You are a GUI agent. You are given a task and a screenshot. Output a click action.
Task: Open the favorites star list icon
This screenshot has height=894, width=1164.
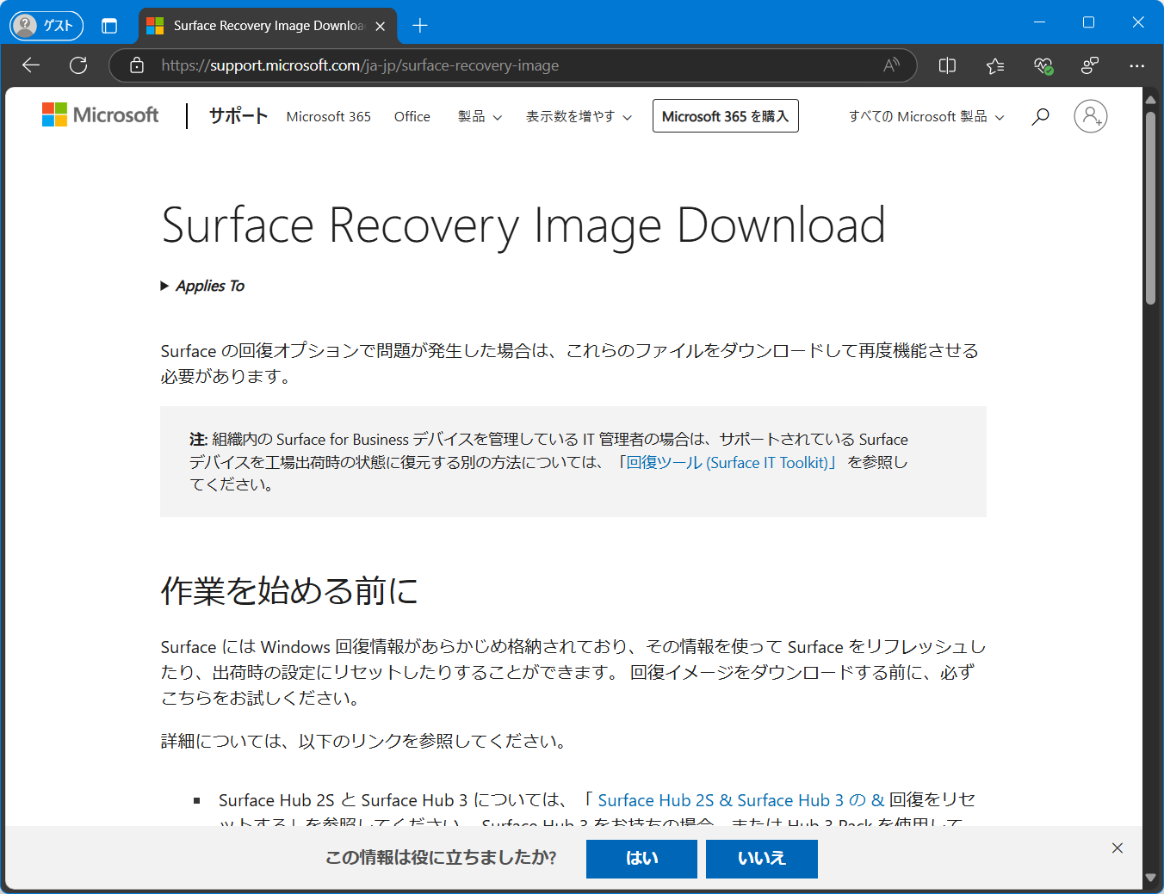995,65
